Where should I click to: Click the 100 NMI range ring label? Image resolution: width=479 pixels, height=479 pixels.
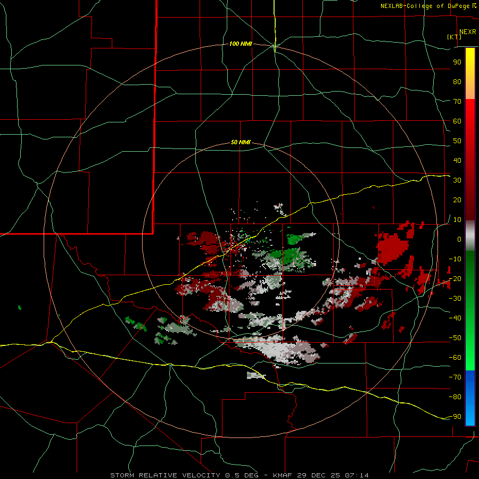coord(241,44)
